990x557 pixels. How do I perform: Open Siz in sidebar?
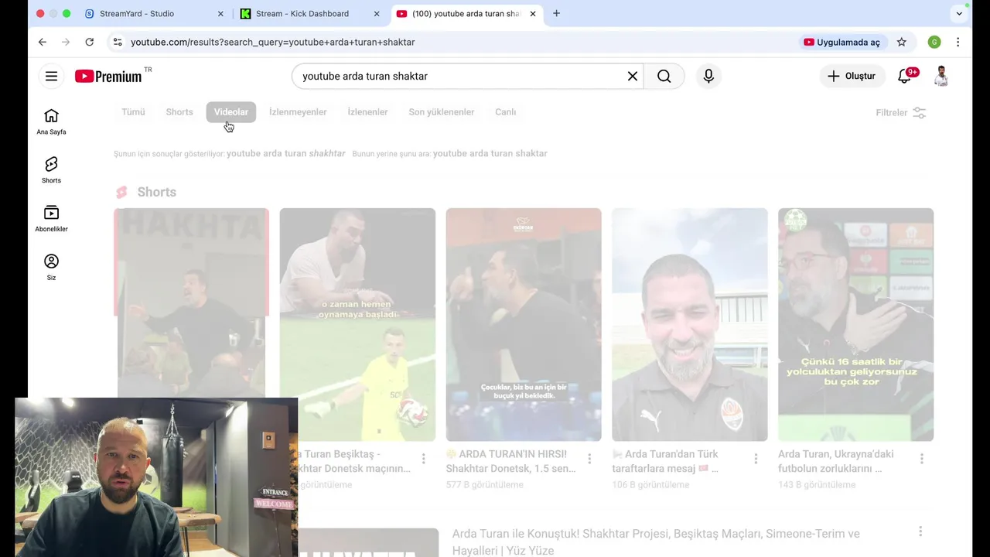(x=51, y=268)
